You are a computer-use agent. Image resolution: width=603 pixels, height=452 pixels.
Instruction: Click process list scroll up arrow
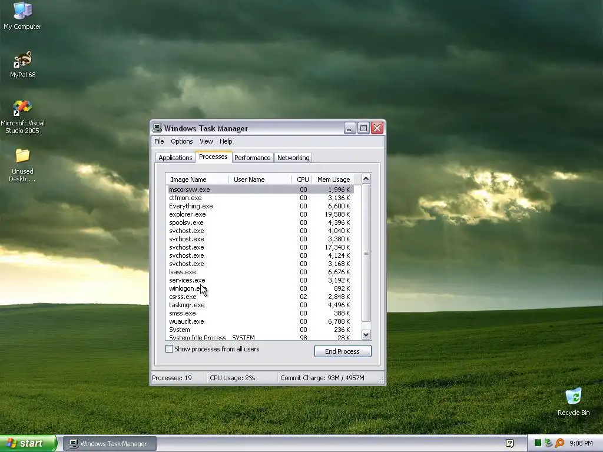click(x=366, y=179)
